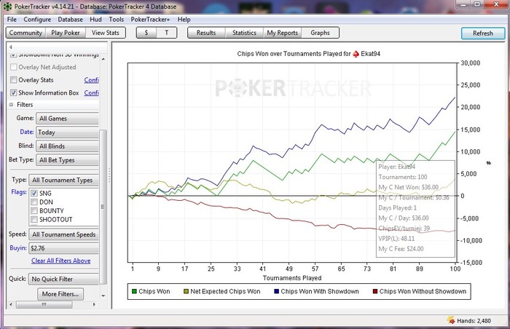Click the More Filters... button
This screenshot has height=329, width=510.
coord(60,294)
